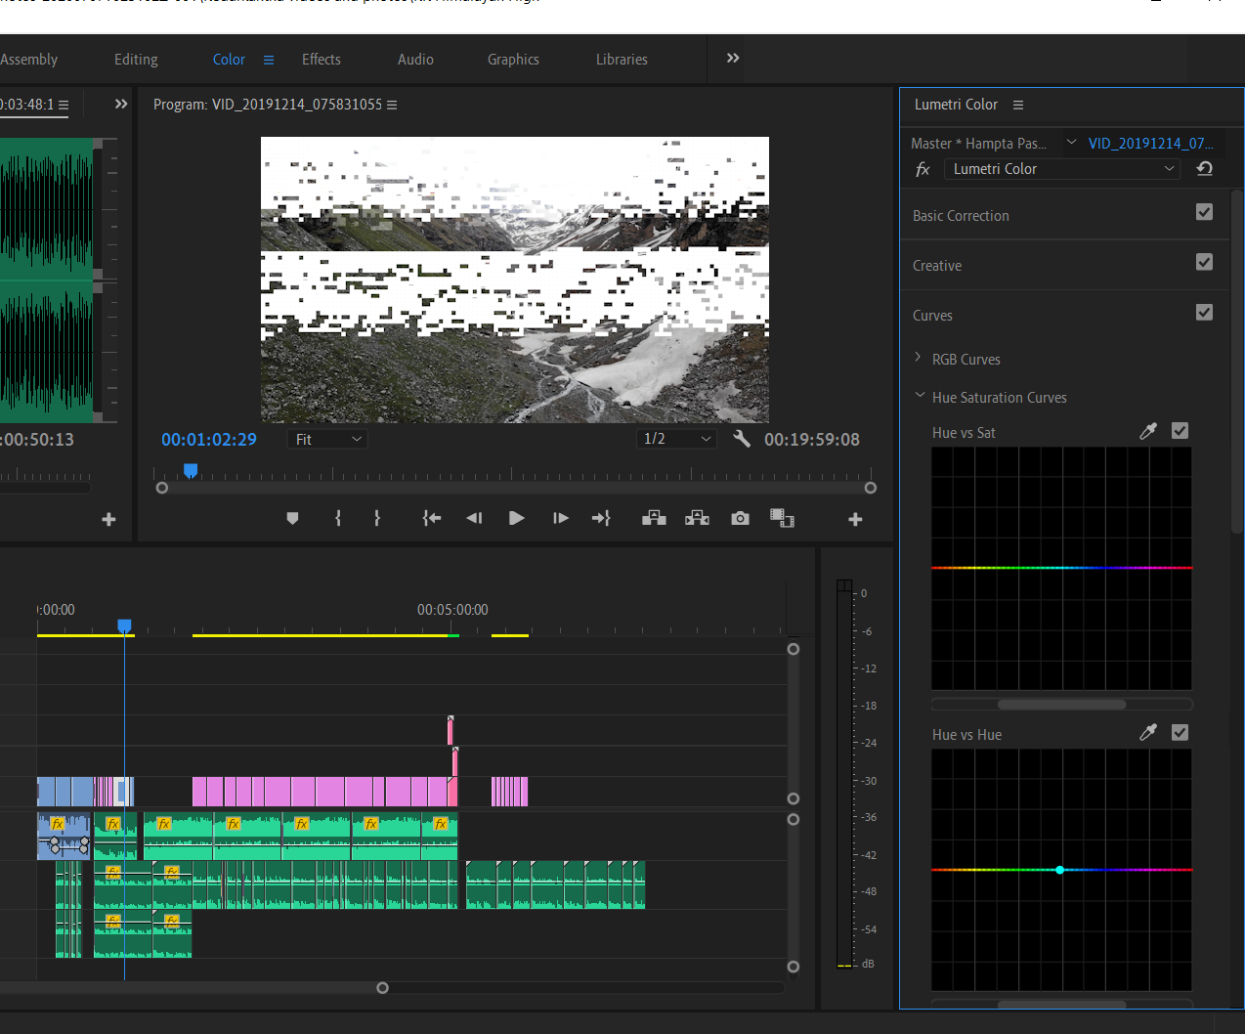Image resolution: width=1245 pixels, height=1034 pixels.
Task: Open Program Monitor settings wrench
Action: [742, 439]
